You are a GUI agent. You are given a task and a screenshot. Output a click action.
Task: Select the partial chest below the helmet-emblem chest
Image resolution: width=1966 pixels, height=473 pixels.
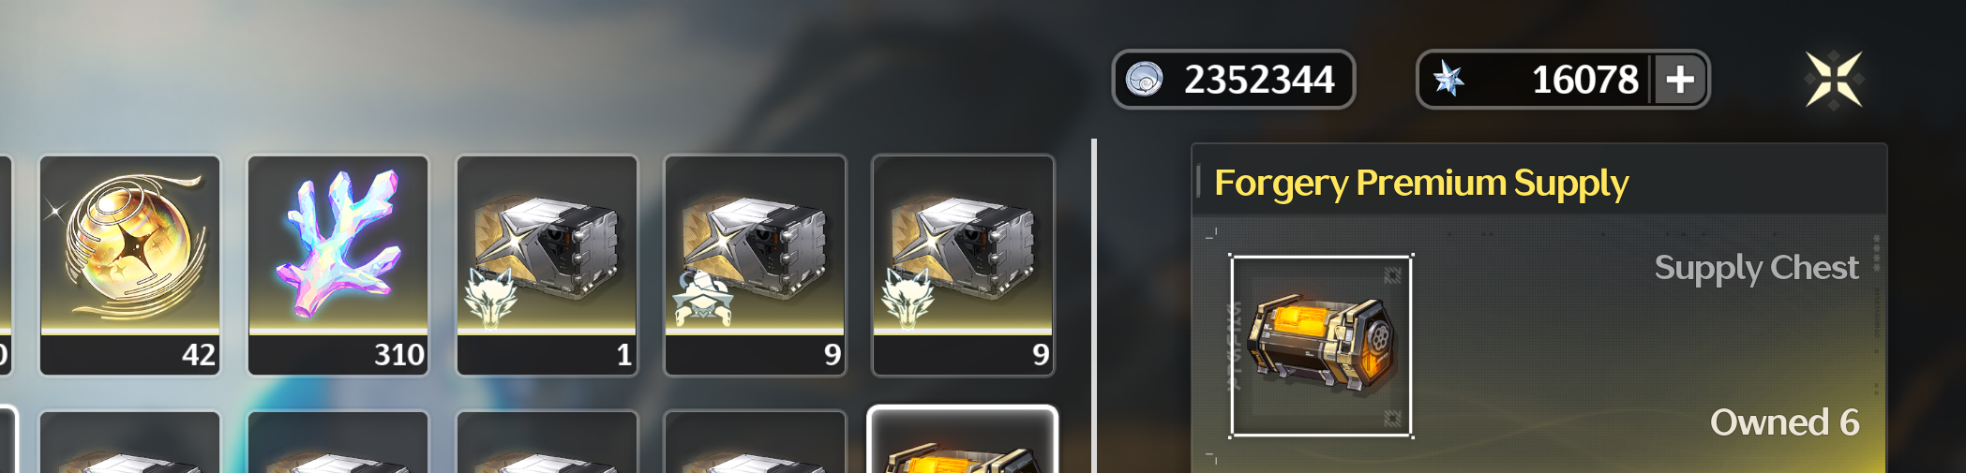755,442
